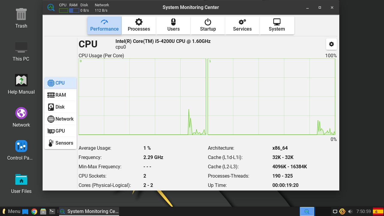Select CPU in the performance sidebar
The image size is (384, 216).
click(x=60, y=83)
